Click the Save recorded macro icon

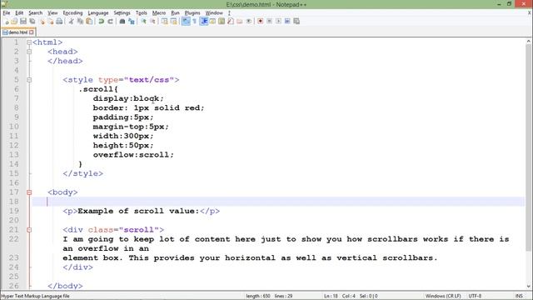click(x=296, y=21)
